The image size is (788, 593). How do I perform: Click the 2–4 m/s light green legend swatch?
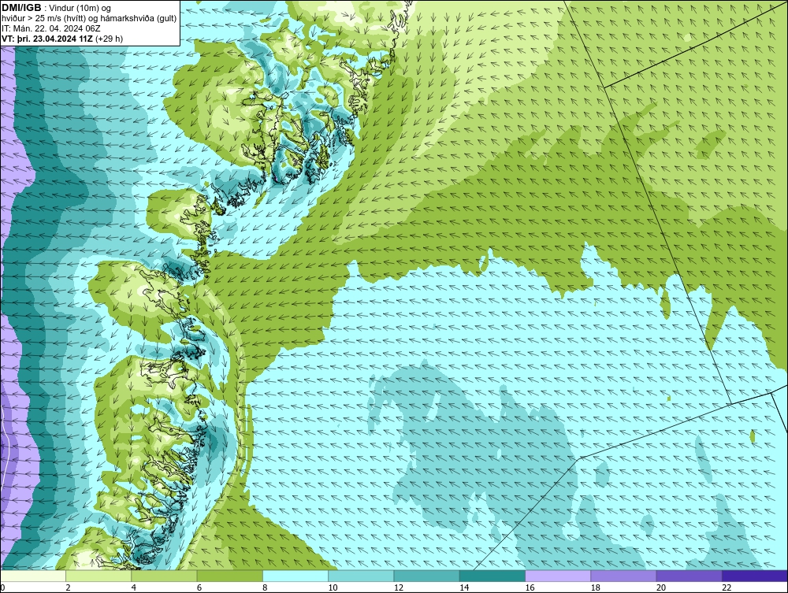98,576
